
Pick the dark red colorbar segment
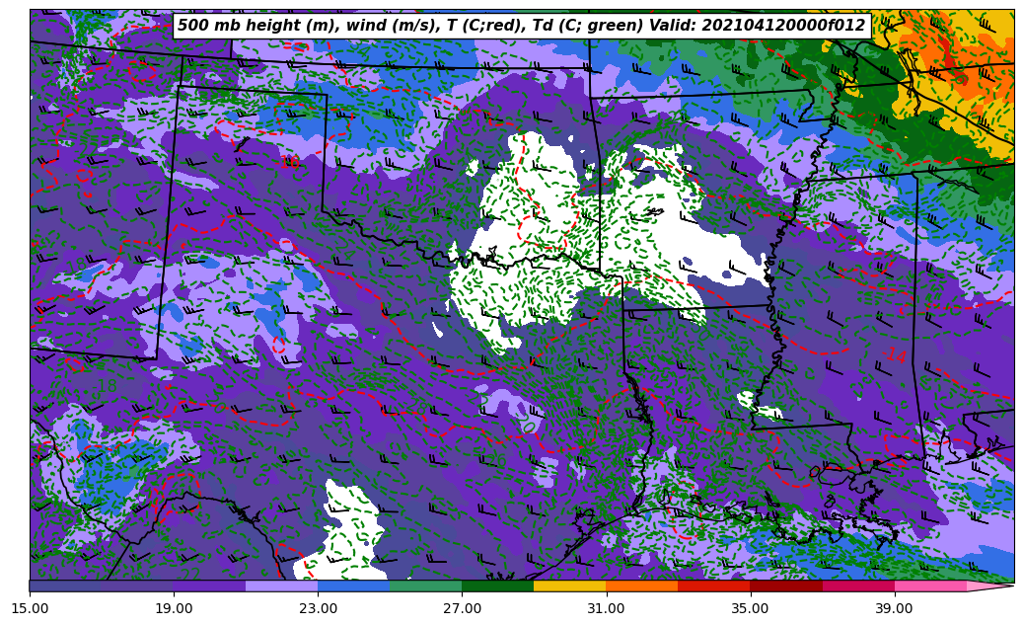785,586
